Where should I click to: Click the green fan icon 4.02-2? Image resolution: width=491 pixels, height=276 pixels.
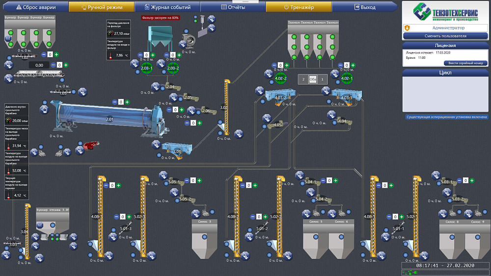click(x=280, y=78)
